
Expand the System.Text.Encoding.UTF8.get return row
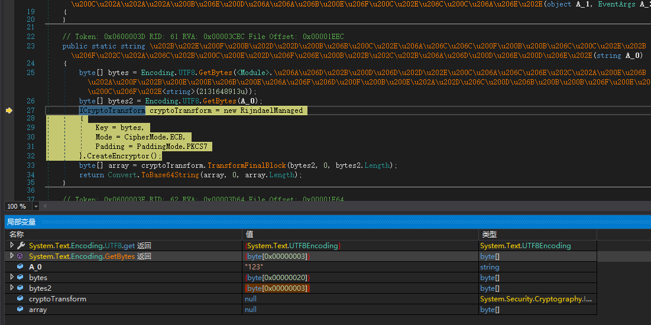pos(12,246)
